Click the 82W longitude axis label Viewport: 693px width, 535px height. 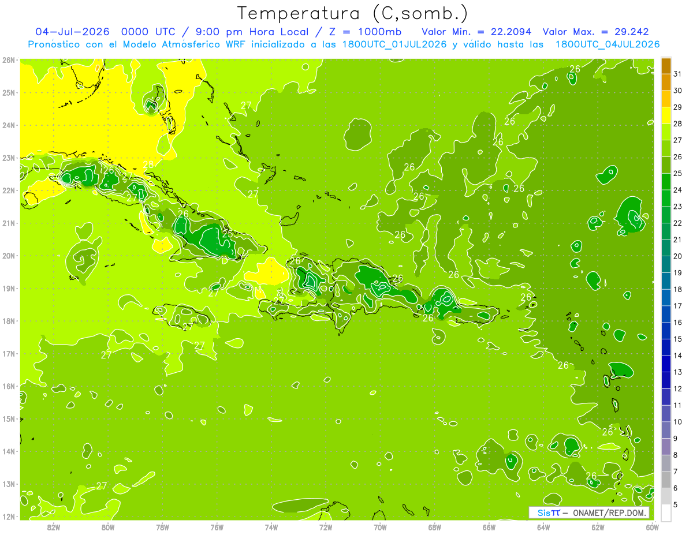[x=54, y=527]
